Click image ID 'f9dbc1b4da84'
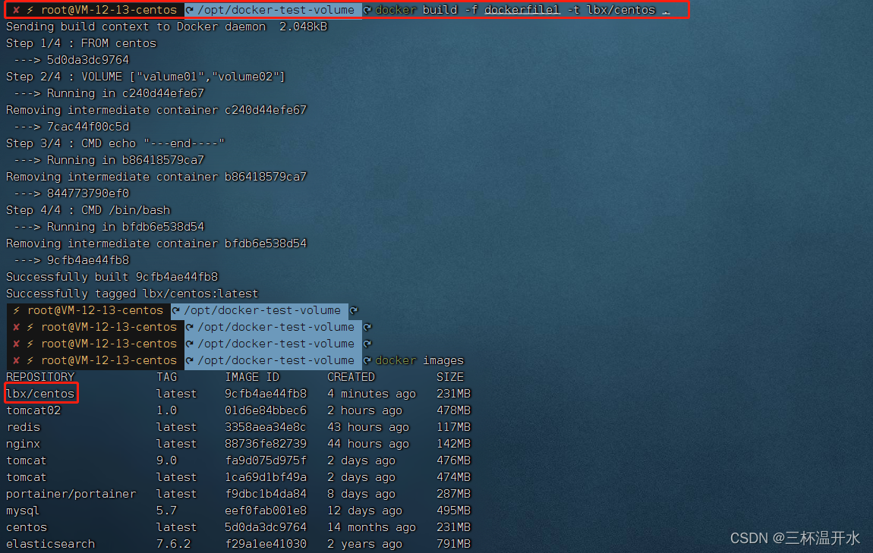This screenshot has width=873, height=553. [x=266, y=494]
